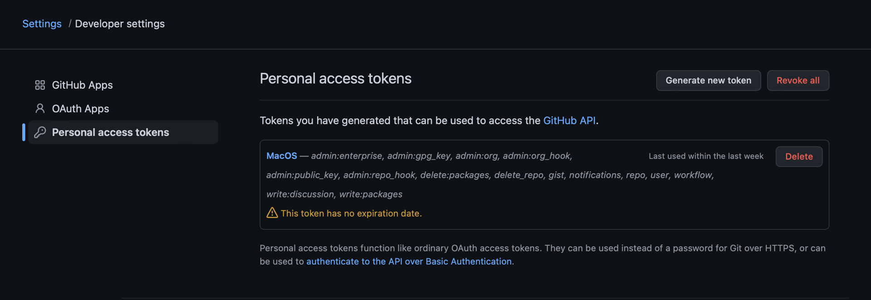Click the Developer settings breadcrumb text
Viewport: 871px width, 300px height.
coord(120,24)
